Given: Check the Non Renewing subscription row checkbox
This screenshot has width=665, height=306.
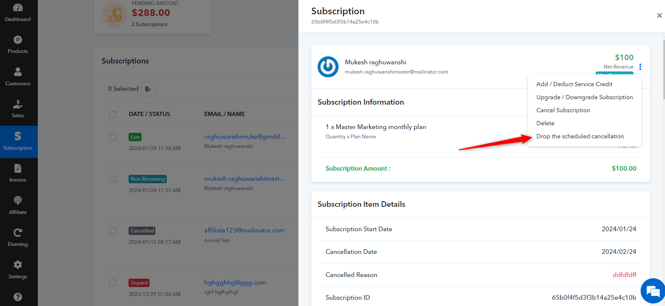Looking at the screenshot, I should point(113,179).
